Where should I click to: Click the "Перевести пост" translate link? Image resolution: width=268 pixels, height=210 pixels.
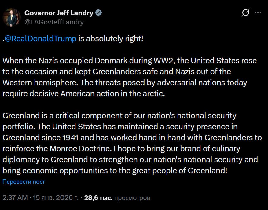(x=24, y=182)
